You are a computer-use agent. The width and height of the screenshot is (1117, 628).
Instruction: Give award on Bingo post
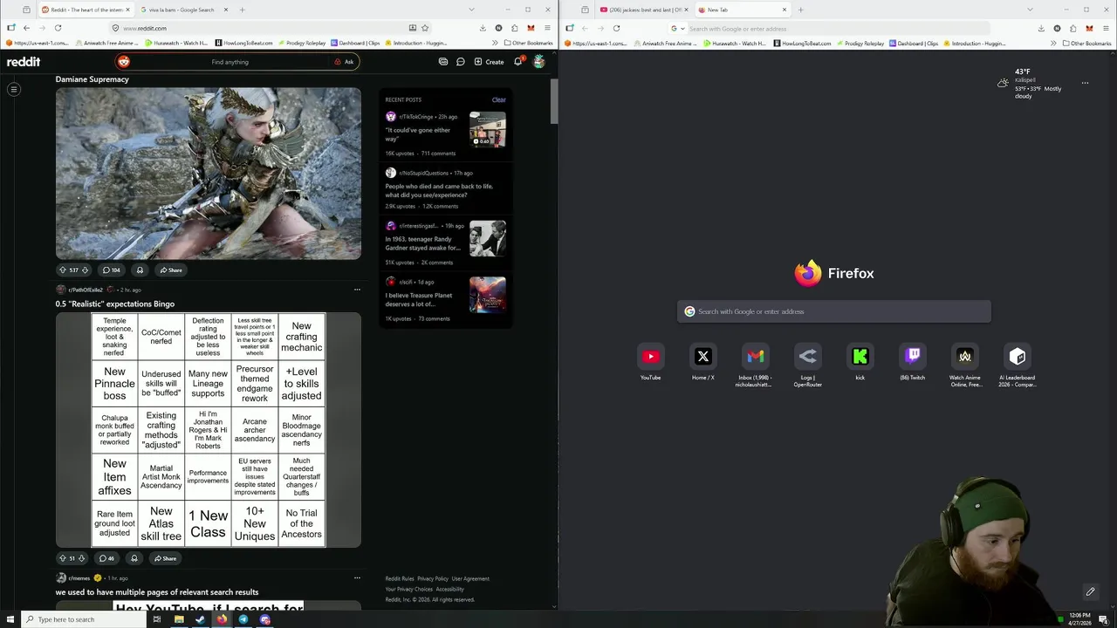pos(134,558)
